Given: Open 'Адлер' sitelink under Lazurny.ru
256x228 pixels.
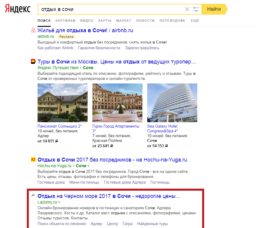Looking at the screenshot, I should (x=96, y=224).
